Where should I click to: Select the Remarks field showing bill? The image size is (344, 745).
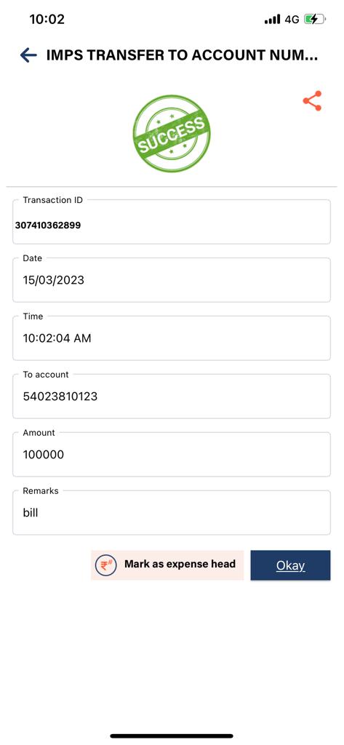[x=172, y=513]
